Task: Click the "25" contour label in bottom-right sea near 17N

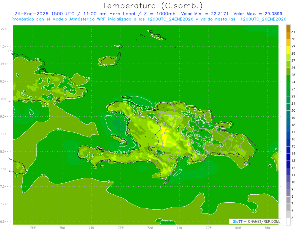Action: 254,211
